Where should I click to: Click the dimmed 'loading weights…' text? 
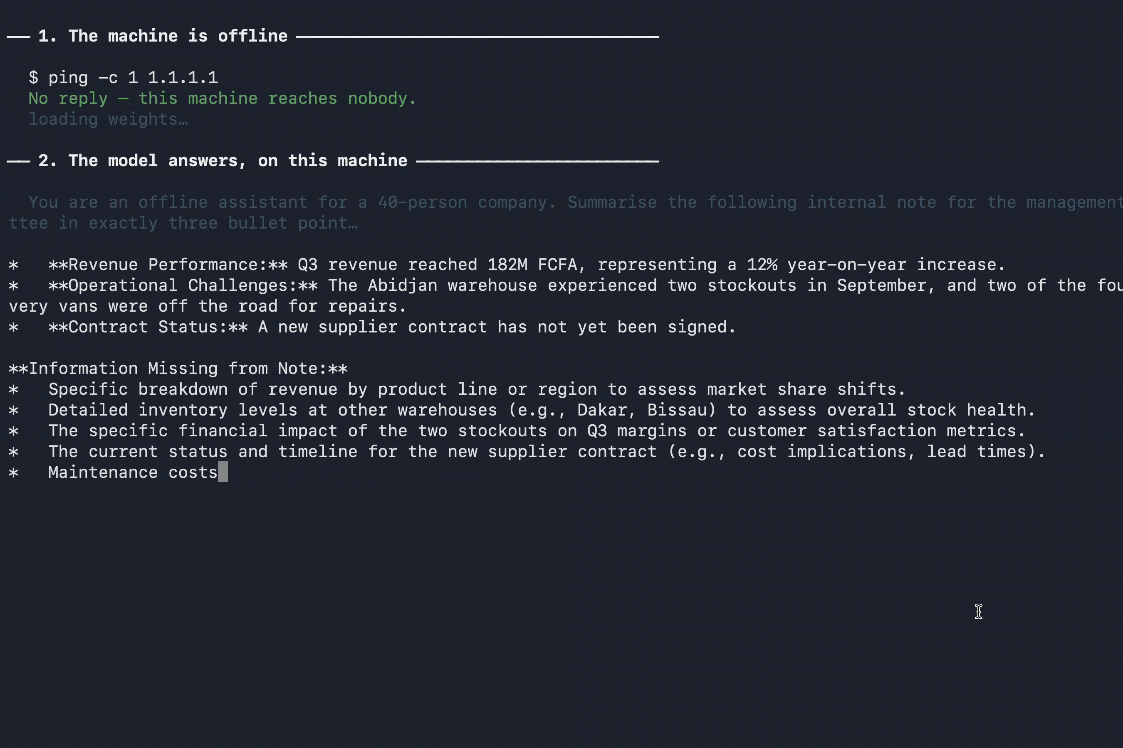[109, 119]
